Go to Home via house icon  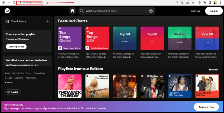click(x=73, y=11)
